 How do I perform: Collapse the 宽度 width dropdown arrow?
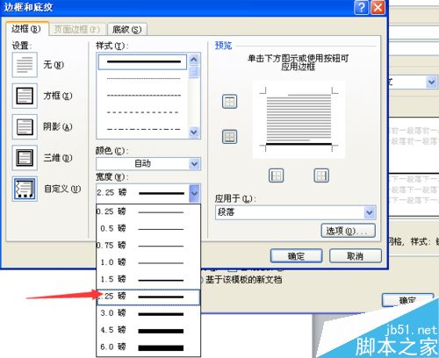click(195, 193)
